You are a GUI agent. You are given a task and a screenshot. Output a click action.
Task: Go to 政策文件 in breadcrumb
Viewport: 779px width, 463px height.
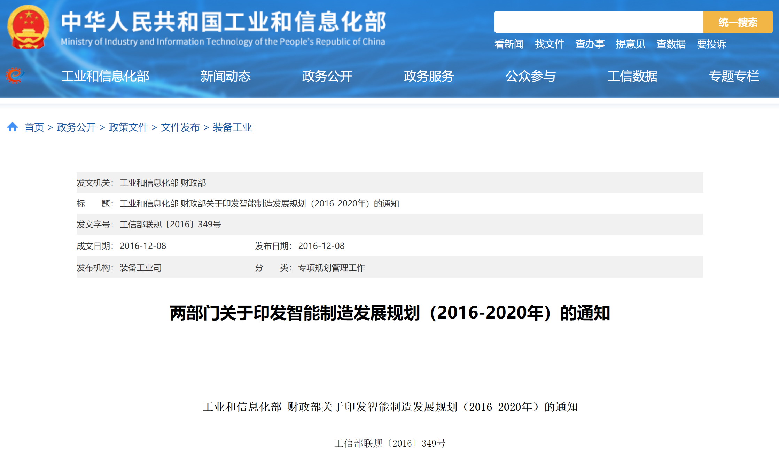click(x=128, y=127)
